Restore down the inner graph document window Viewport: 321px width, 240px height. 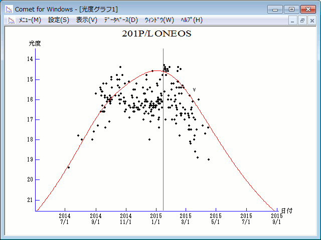[x=302, y=20]
